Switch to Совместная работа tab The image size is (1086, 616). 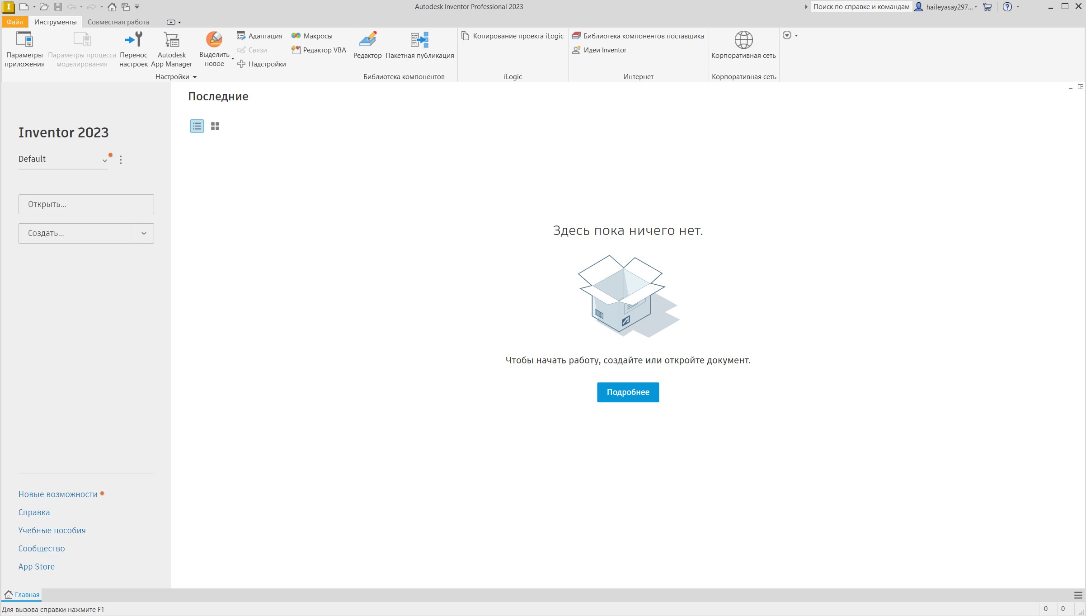118,22
